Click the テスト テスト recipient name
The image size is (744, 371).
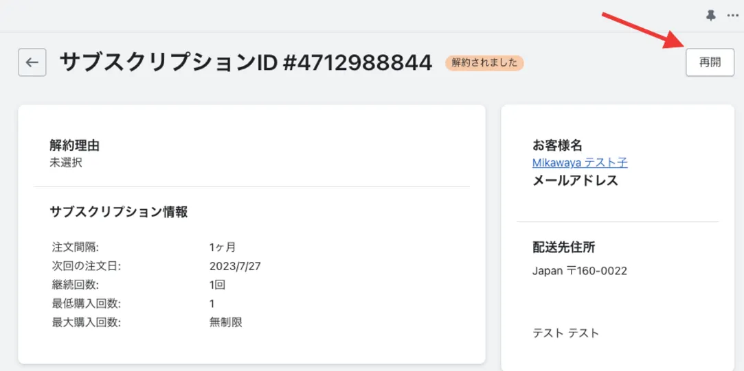click(x=565, y=333)
